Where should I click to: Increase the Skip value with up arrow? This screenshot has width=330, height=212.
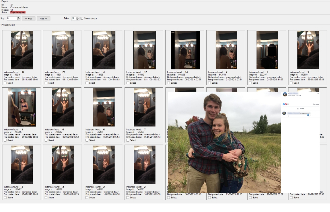[x=19, y=18]
